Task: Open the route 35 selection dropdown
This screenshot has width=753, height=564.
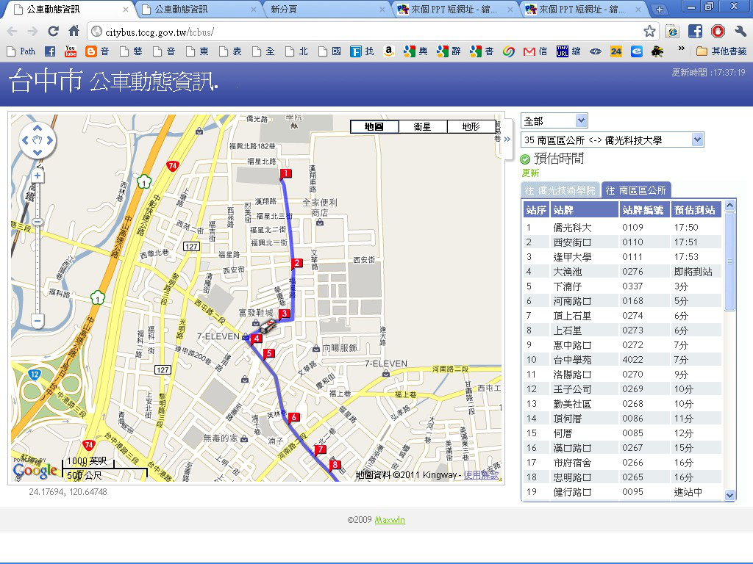Action: point(612,140)
